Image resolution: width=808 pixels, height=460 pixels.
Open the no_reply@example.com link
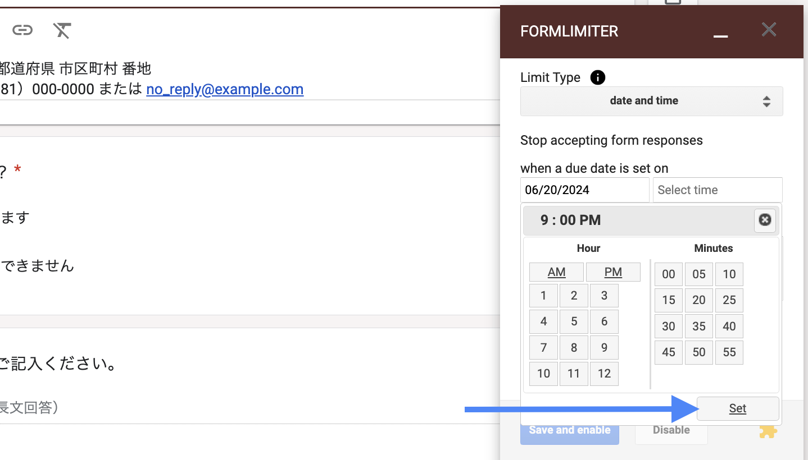click(x=225, y=89)
